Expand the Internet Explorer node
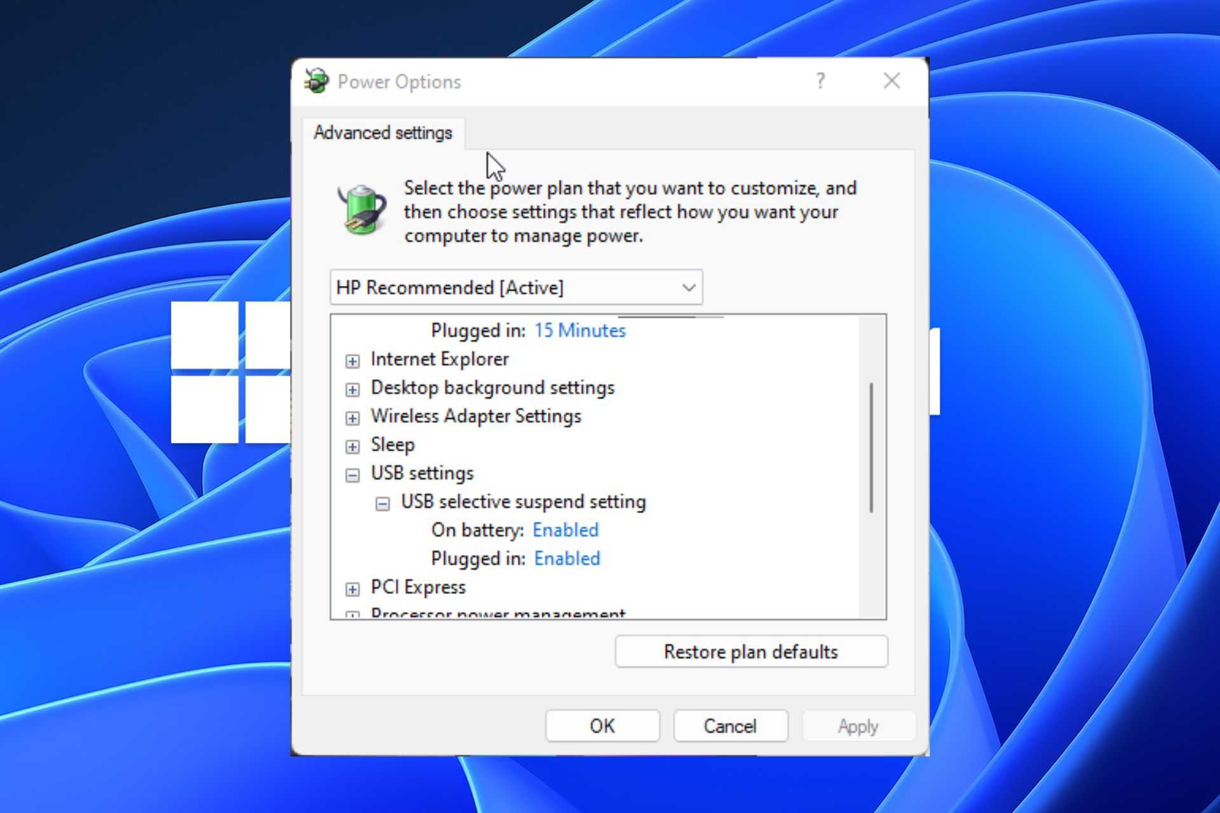 (352, 361)
